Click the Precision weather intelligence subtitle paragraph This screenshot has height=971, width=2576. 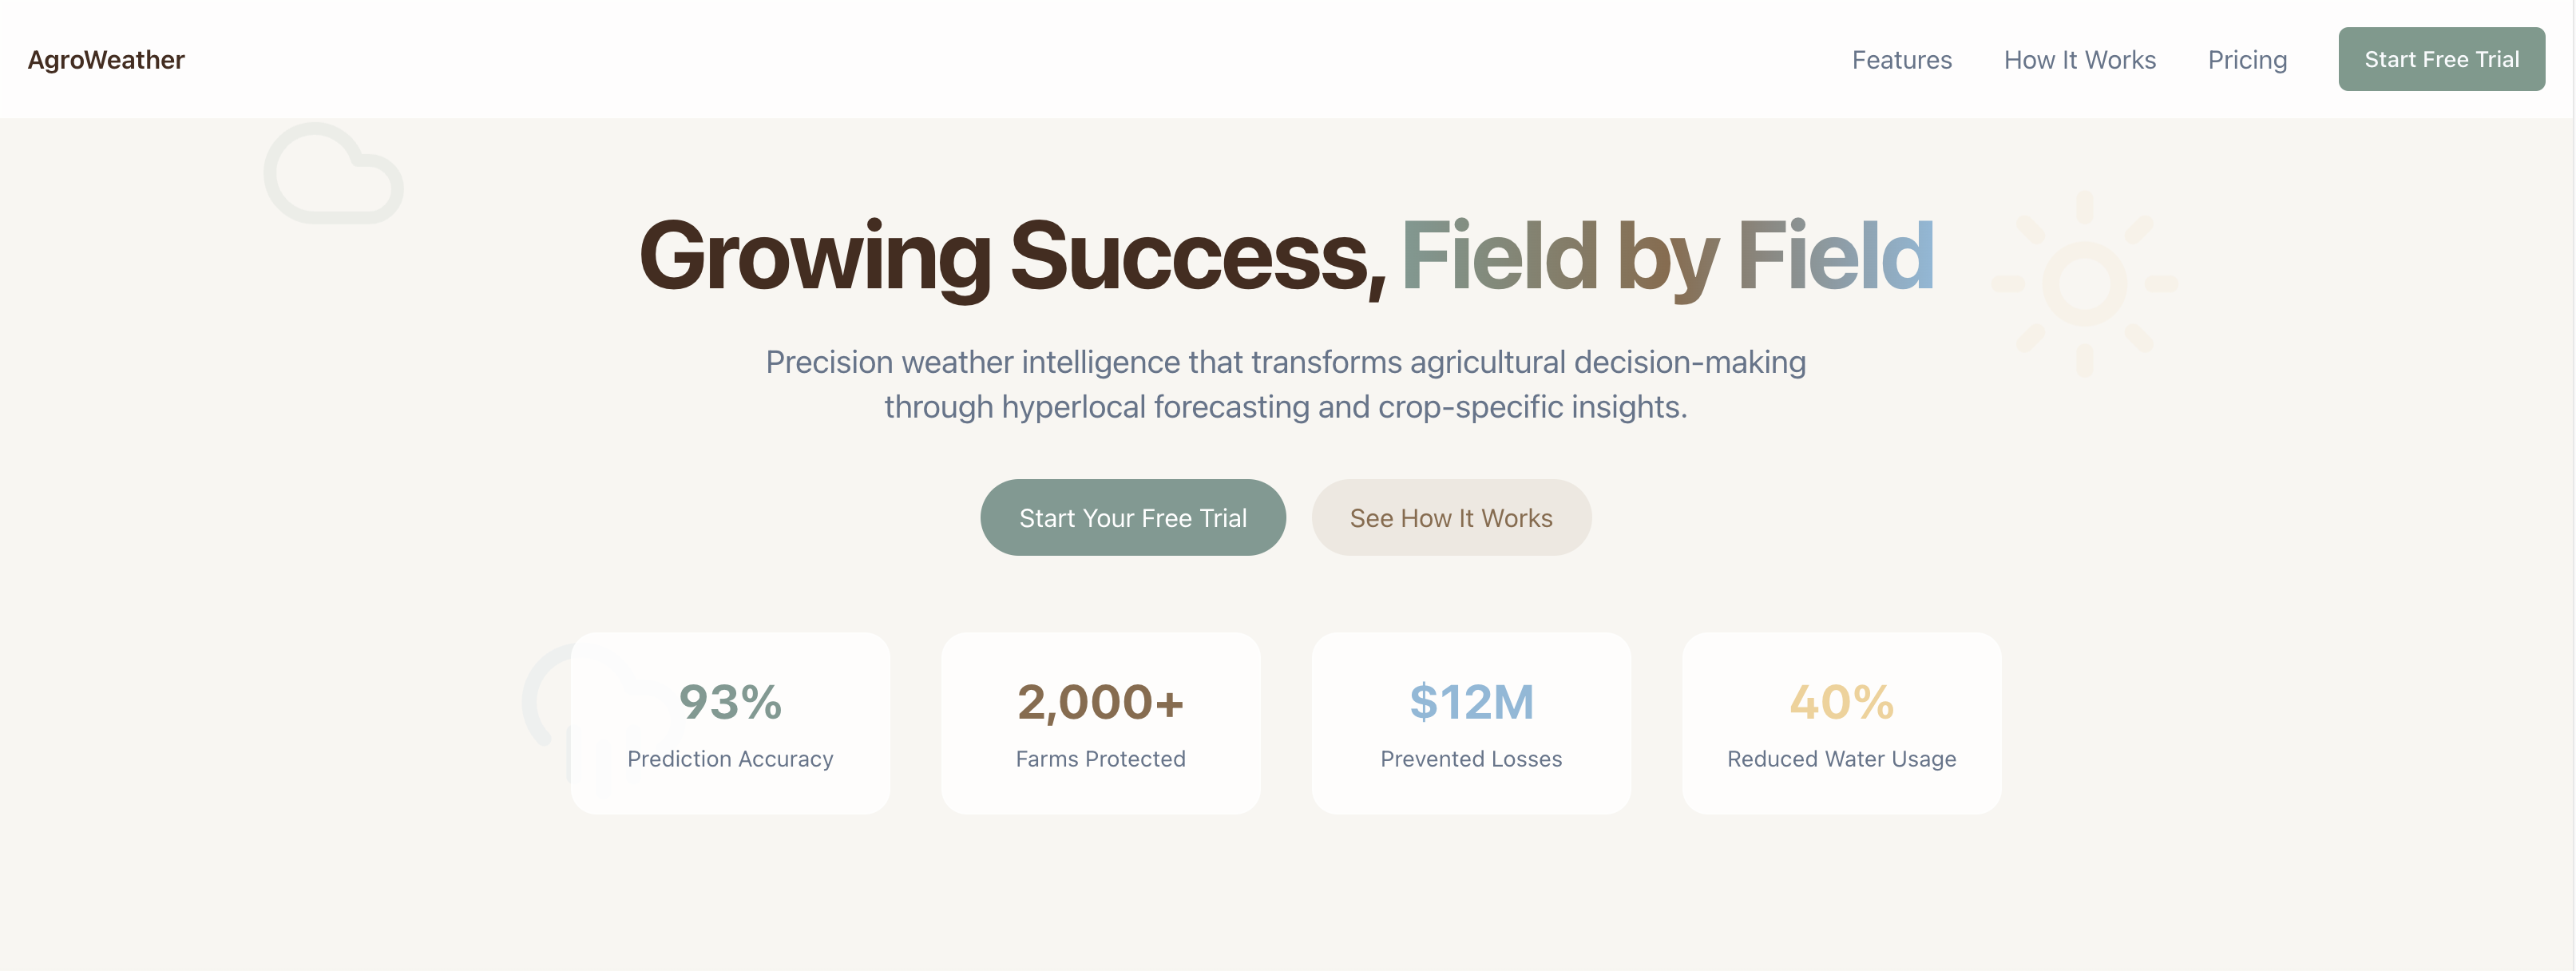1286,384
